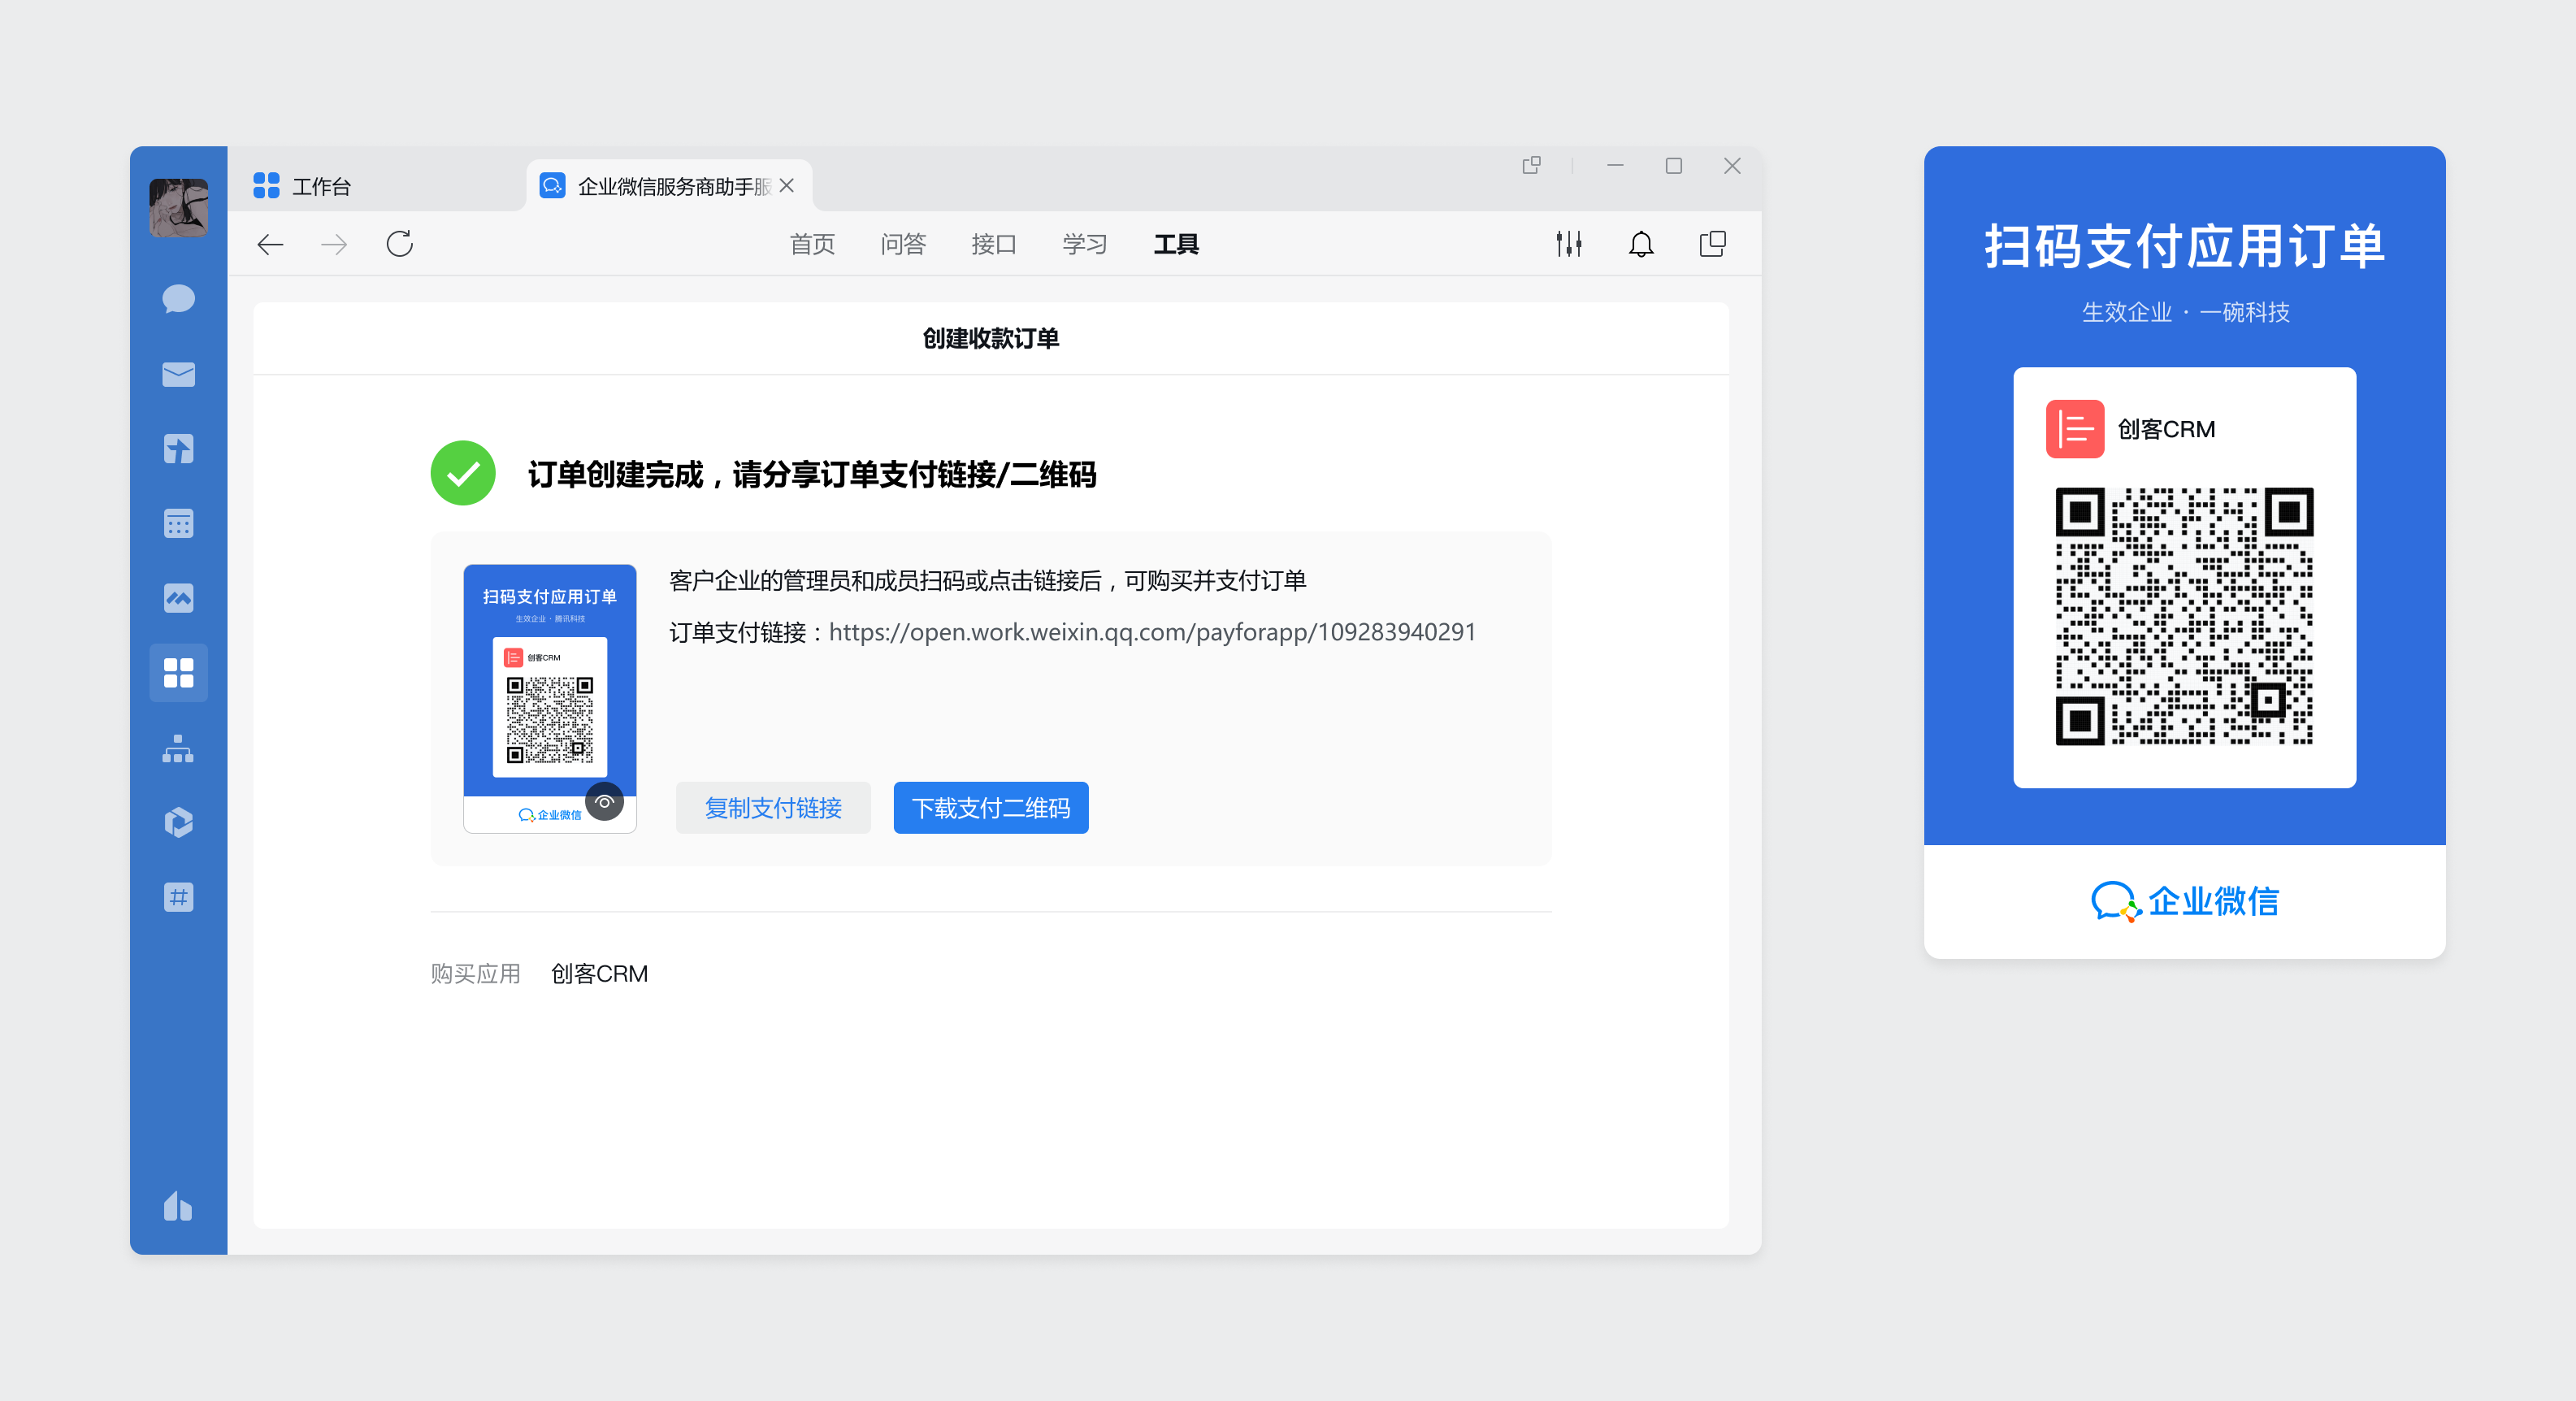The width and height of the screenshot is (2576, 1401).
Task: Click the small QR code poster thumbnail
Action: [550, 698]
